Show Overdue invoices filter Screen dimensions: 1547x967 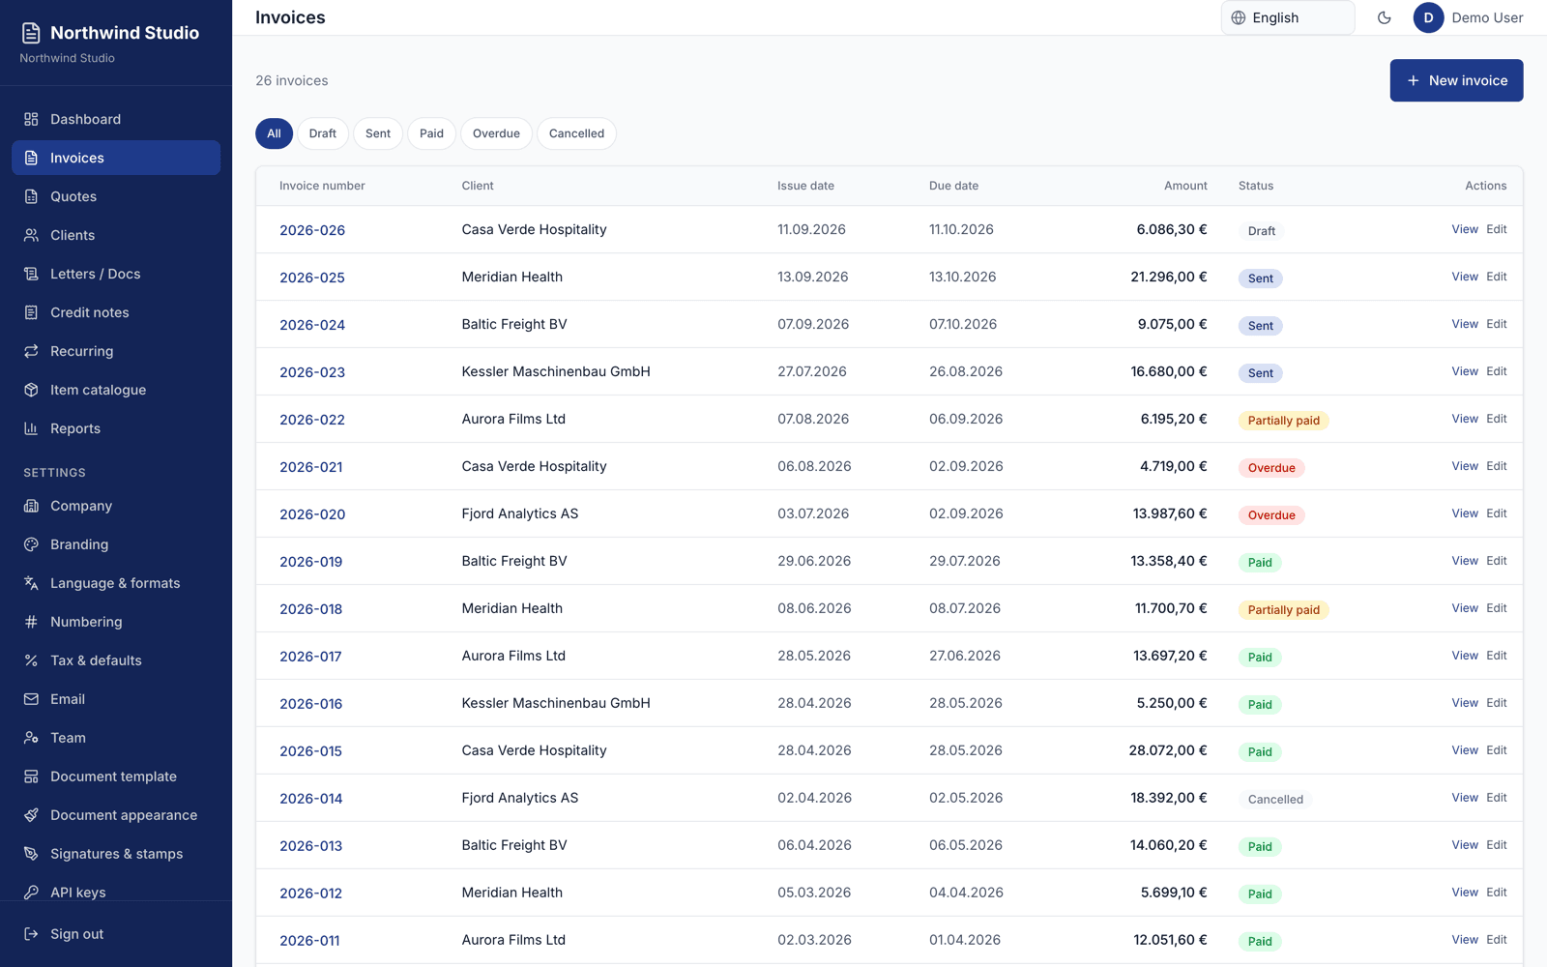(x=496, y=133)
